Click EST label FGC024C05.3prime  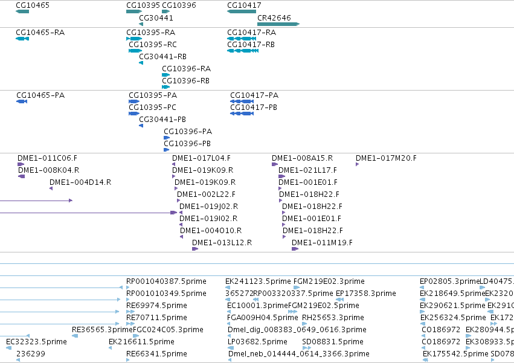pos(168,330)
